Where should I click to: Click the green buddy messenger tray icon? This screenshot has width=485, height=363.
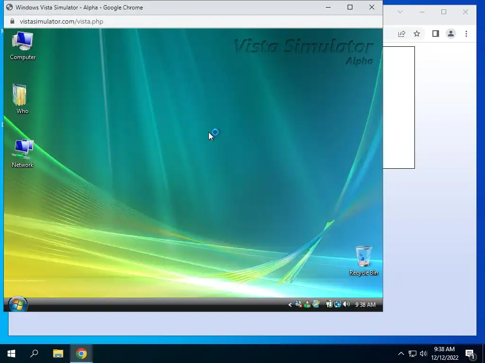click(x=307, y=304)
